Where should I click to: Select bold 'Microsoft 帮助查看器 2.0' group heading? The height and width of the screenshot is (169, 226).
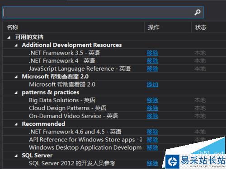tap(55, 77)
